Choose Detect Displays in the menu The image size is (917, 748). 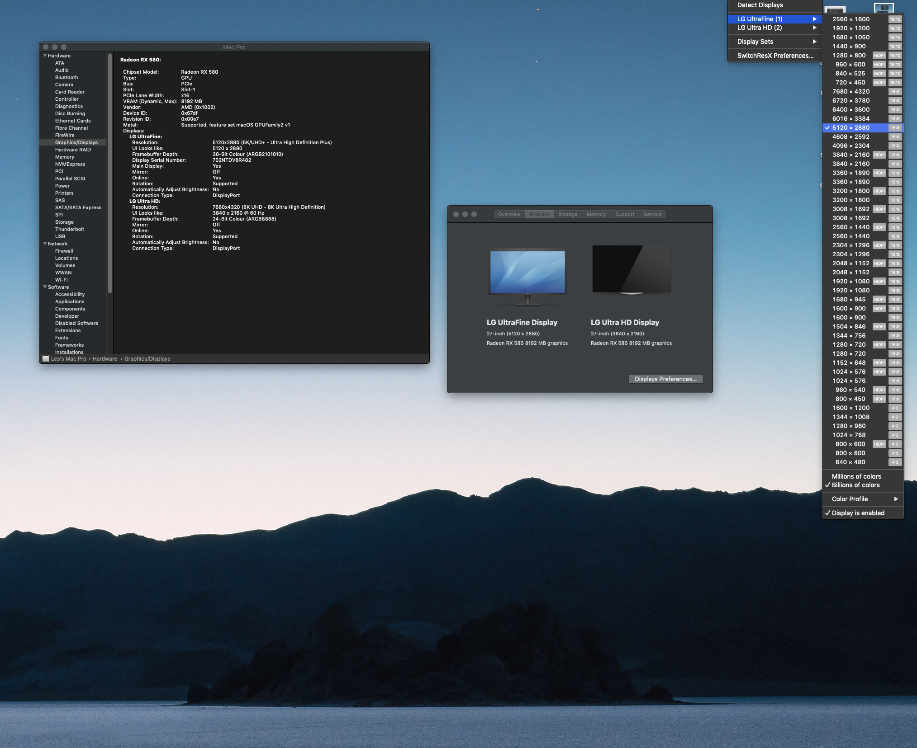(x=774, y=5)
